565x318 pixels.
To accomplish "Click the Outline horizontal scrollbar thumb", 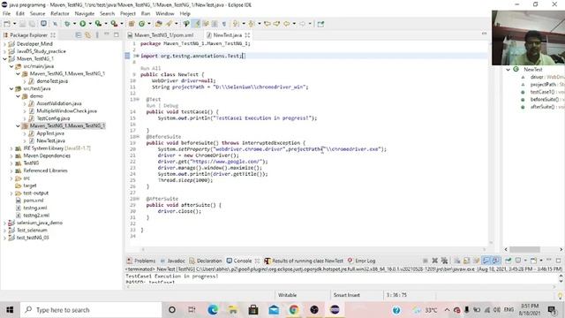I will point(524,249).
